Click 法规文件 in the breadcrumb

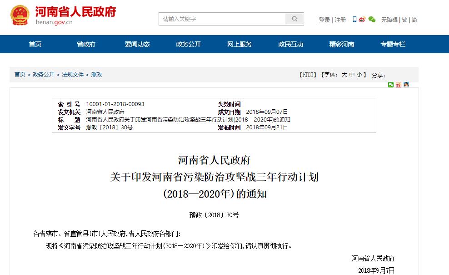tap(73, 75)
